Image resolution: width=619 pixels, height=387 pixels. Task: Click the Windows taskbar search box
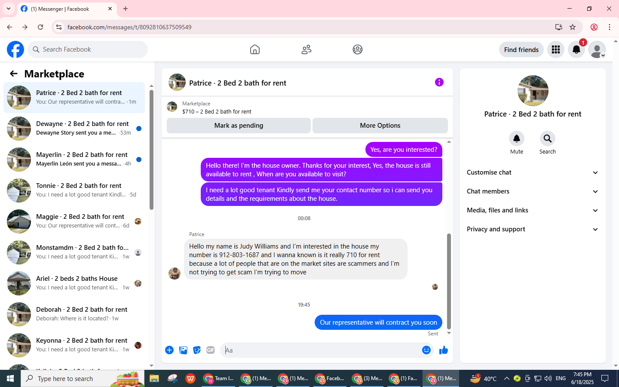pyautogui.click(x=83, y=378)
